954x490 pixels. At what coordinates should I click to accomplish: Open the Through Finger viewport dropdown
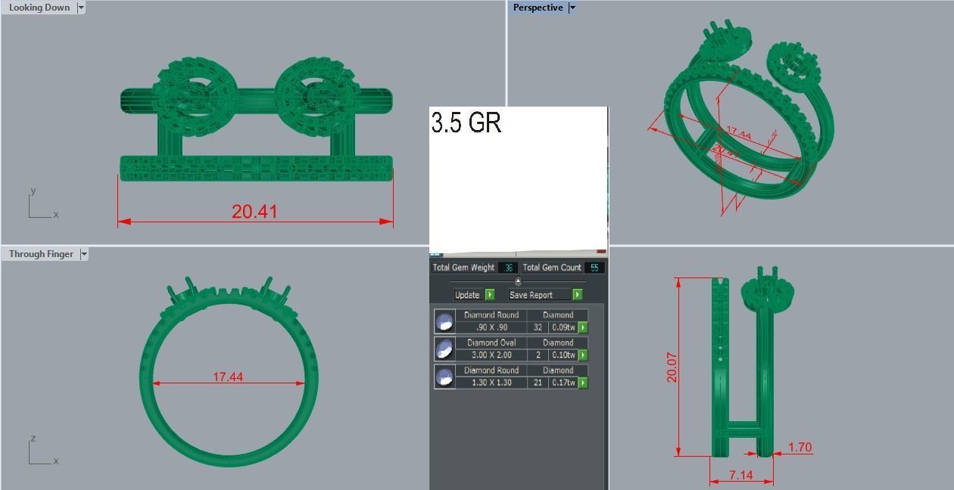(83, 254)
